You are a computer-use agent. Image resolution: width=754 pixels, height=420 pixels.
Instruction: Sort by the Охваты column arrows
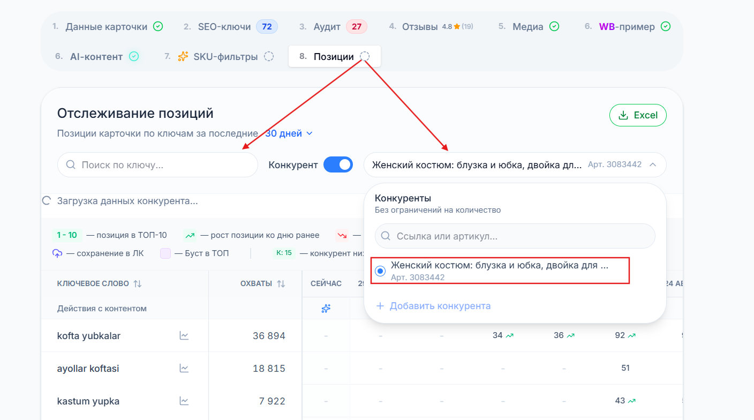click(x=281, y=284)
